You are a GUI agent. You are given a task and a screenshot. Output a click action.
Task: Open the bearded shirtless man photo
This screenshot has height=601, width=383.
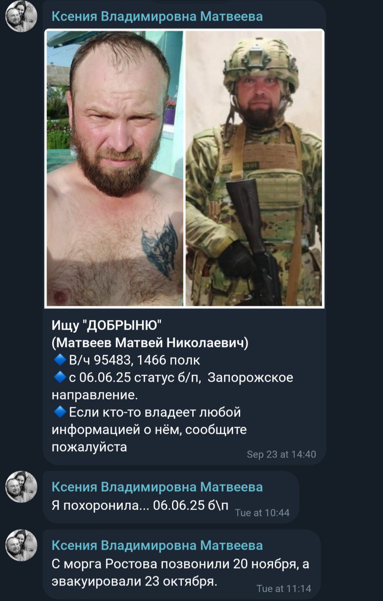point(115,169)
